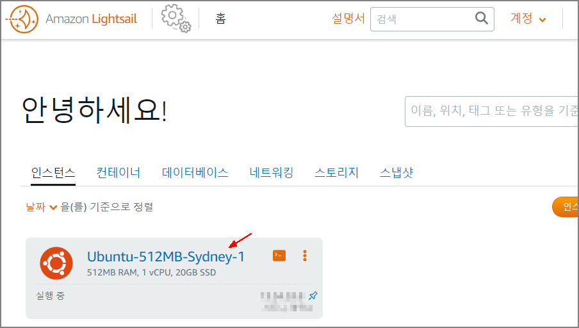
Task: Go to 홈 in the top bar
Action: pos(220,19)
